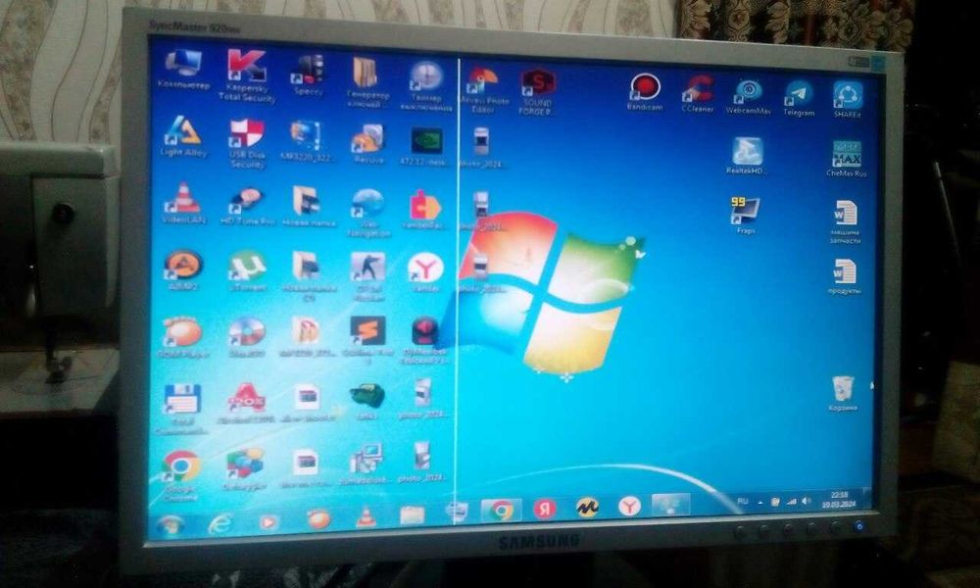The image size is (980, 588).
Task: Open the taskbar clock and date
Action: tap(839, 499)
